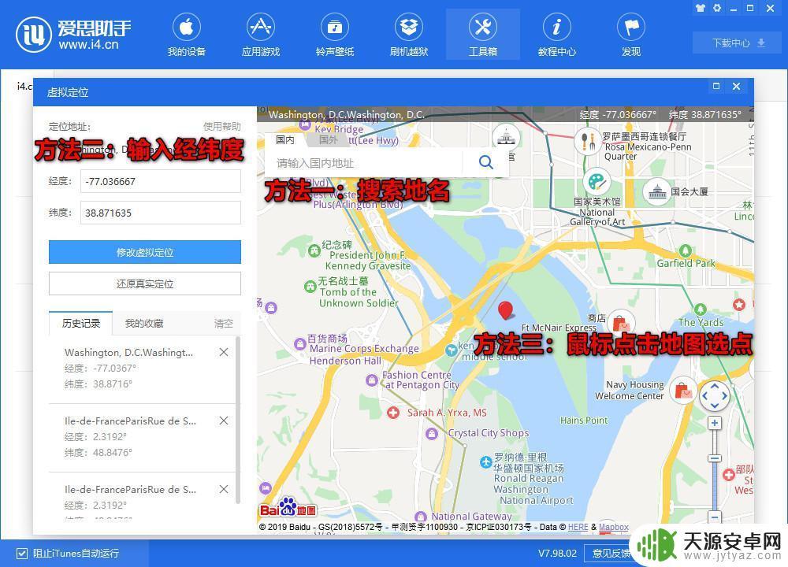Click Marine Corps Exchange marker
788x567 pixels.
coord(300,344)
